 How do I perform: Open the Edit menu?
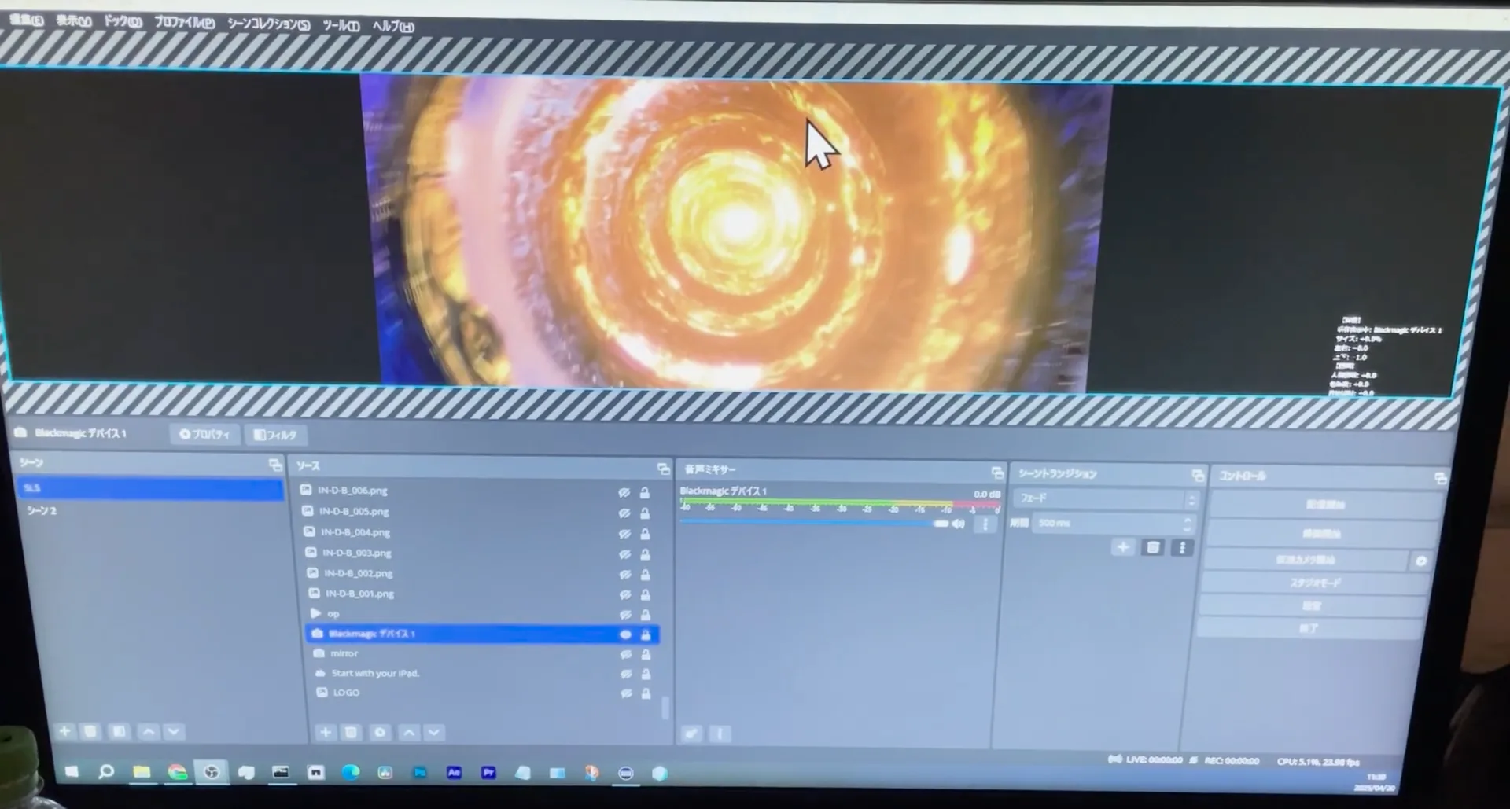[x=26, y=20]
